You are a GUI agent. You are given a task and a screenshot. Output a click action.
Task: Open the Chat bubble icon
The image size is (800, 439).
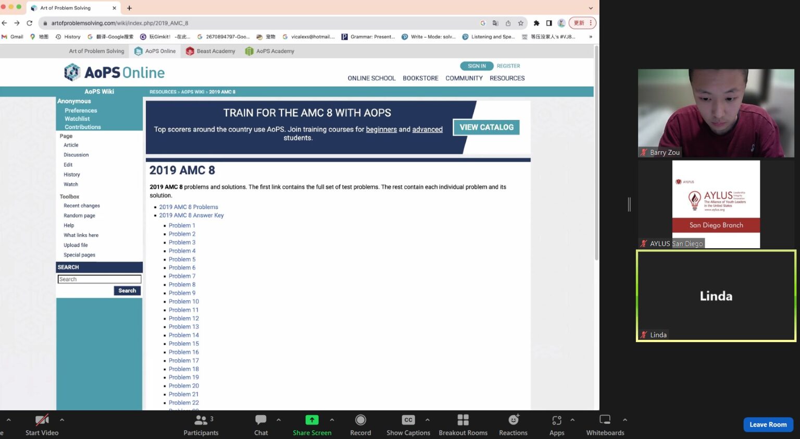[x=261, y=420]
